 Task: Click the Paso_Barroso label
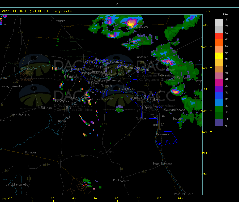(163, 164)
